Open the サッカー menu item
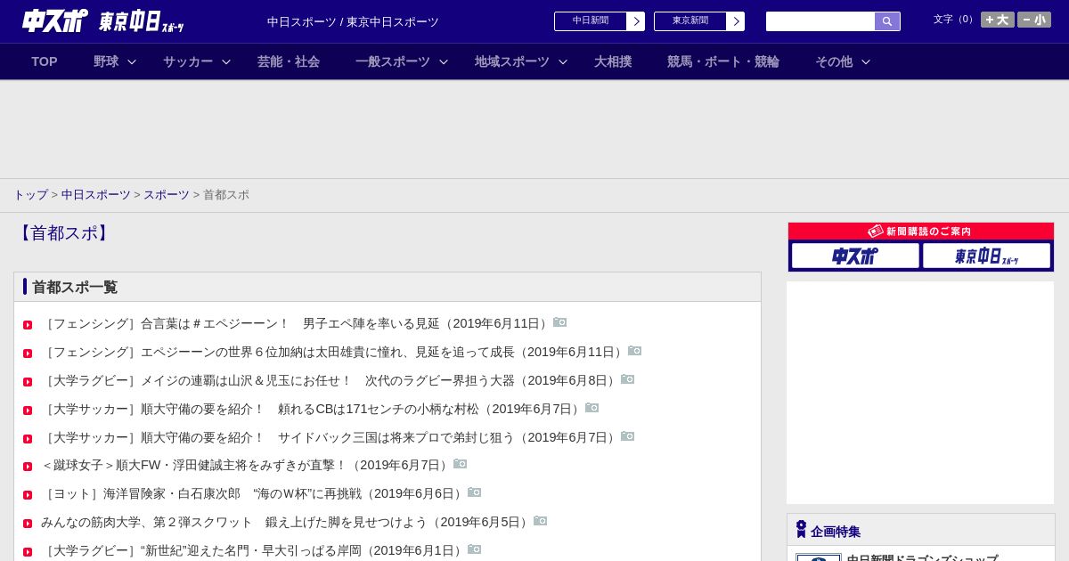 (188, 61)
